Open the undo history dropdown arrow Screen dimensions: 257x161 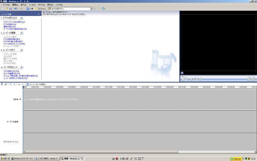18,9
